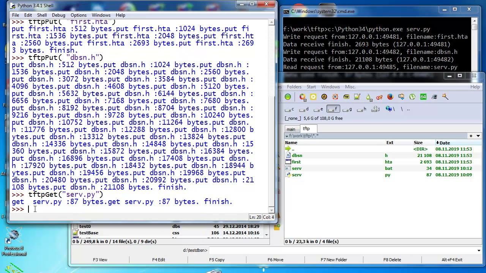Launch the PDF tool icon in toolbar
486x273 pixels.
click(x=346, y=97)
